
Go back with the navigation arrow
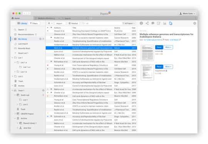click(25, 13)
